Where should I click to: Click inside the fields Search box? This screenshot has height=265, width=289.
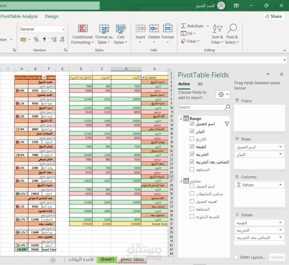(x=201, y=107)
